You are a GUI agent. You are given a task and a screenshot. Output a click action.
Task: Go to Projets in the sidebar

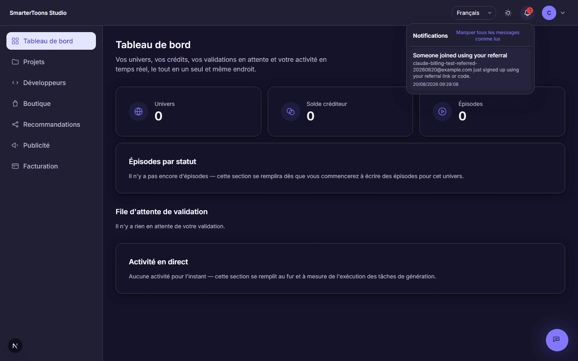click(51, 62)
